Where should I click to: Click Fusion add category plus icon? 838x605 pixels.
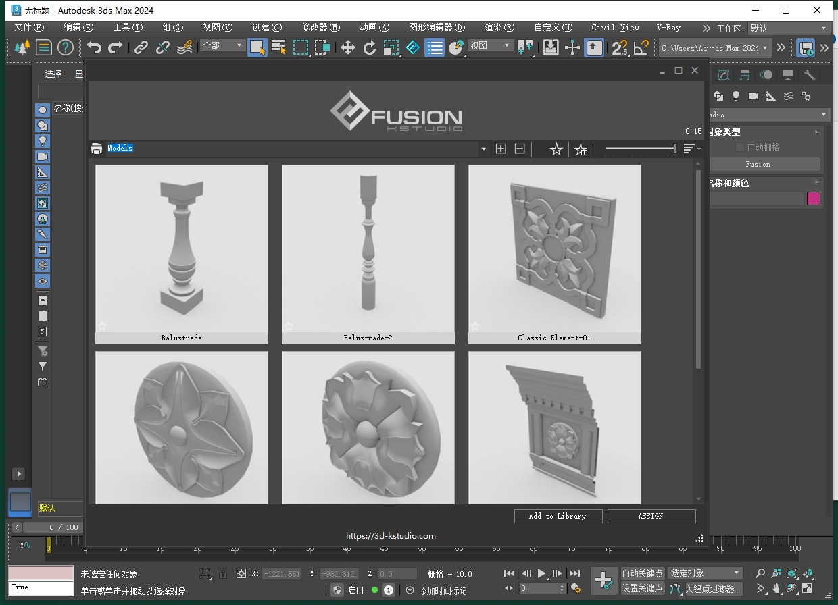click(x=501, y=149)
